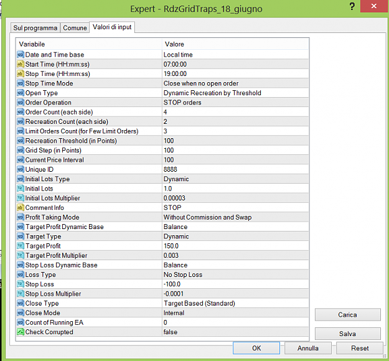
Task: Edit the Stop Time value 19:00:00
Action: [235, 73]
